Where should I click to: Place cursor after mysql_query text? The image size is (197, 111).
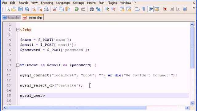tap(45, 96)
